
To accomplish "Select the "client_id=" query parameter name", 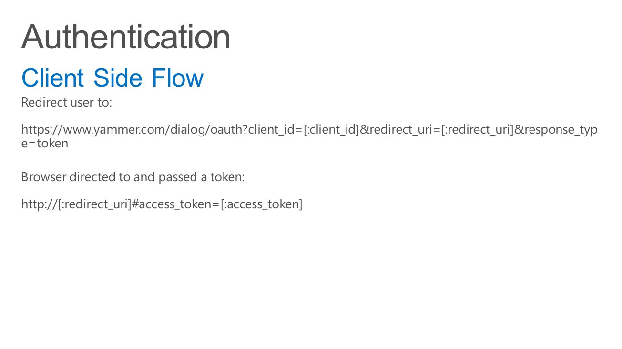I will point(275,130).
